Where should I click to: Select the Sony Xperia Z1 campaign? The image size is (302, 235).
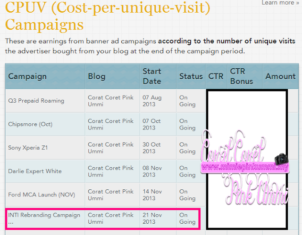pos(28,148)
